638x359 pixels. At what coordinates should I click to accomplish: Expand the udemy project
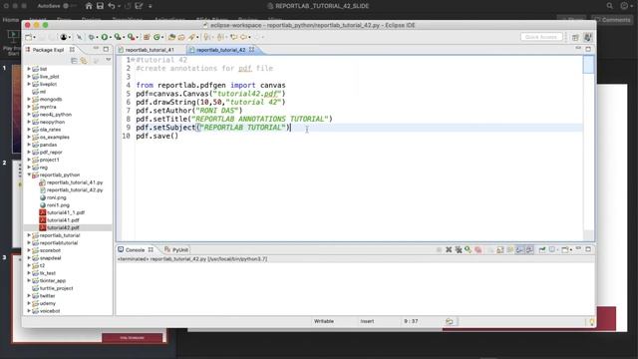click(x=29, y=303)
